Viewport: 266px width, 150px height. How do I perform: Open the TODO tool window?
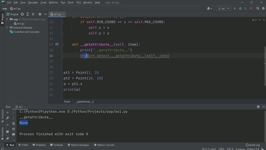pos(23,145)
